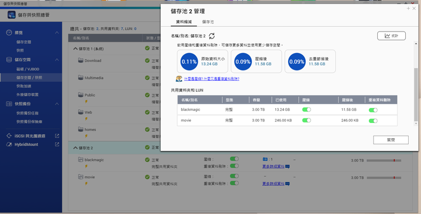Switch to the 儲存池 tab in dialog
The image size is (421, 214).
tap(208, 22)
